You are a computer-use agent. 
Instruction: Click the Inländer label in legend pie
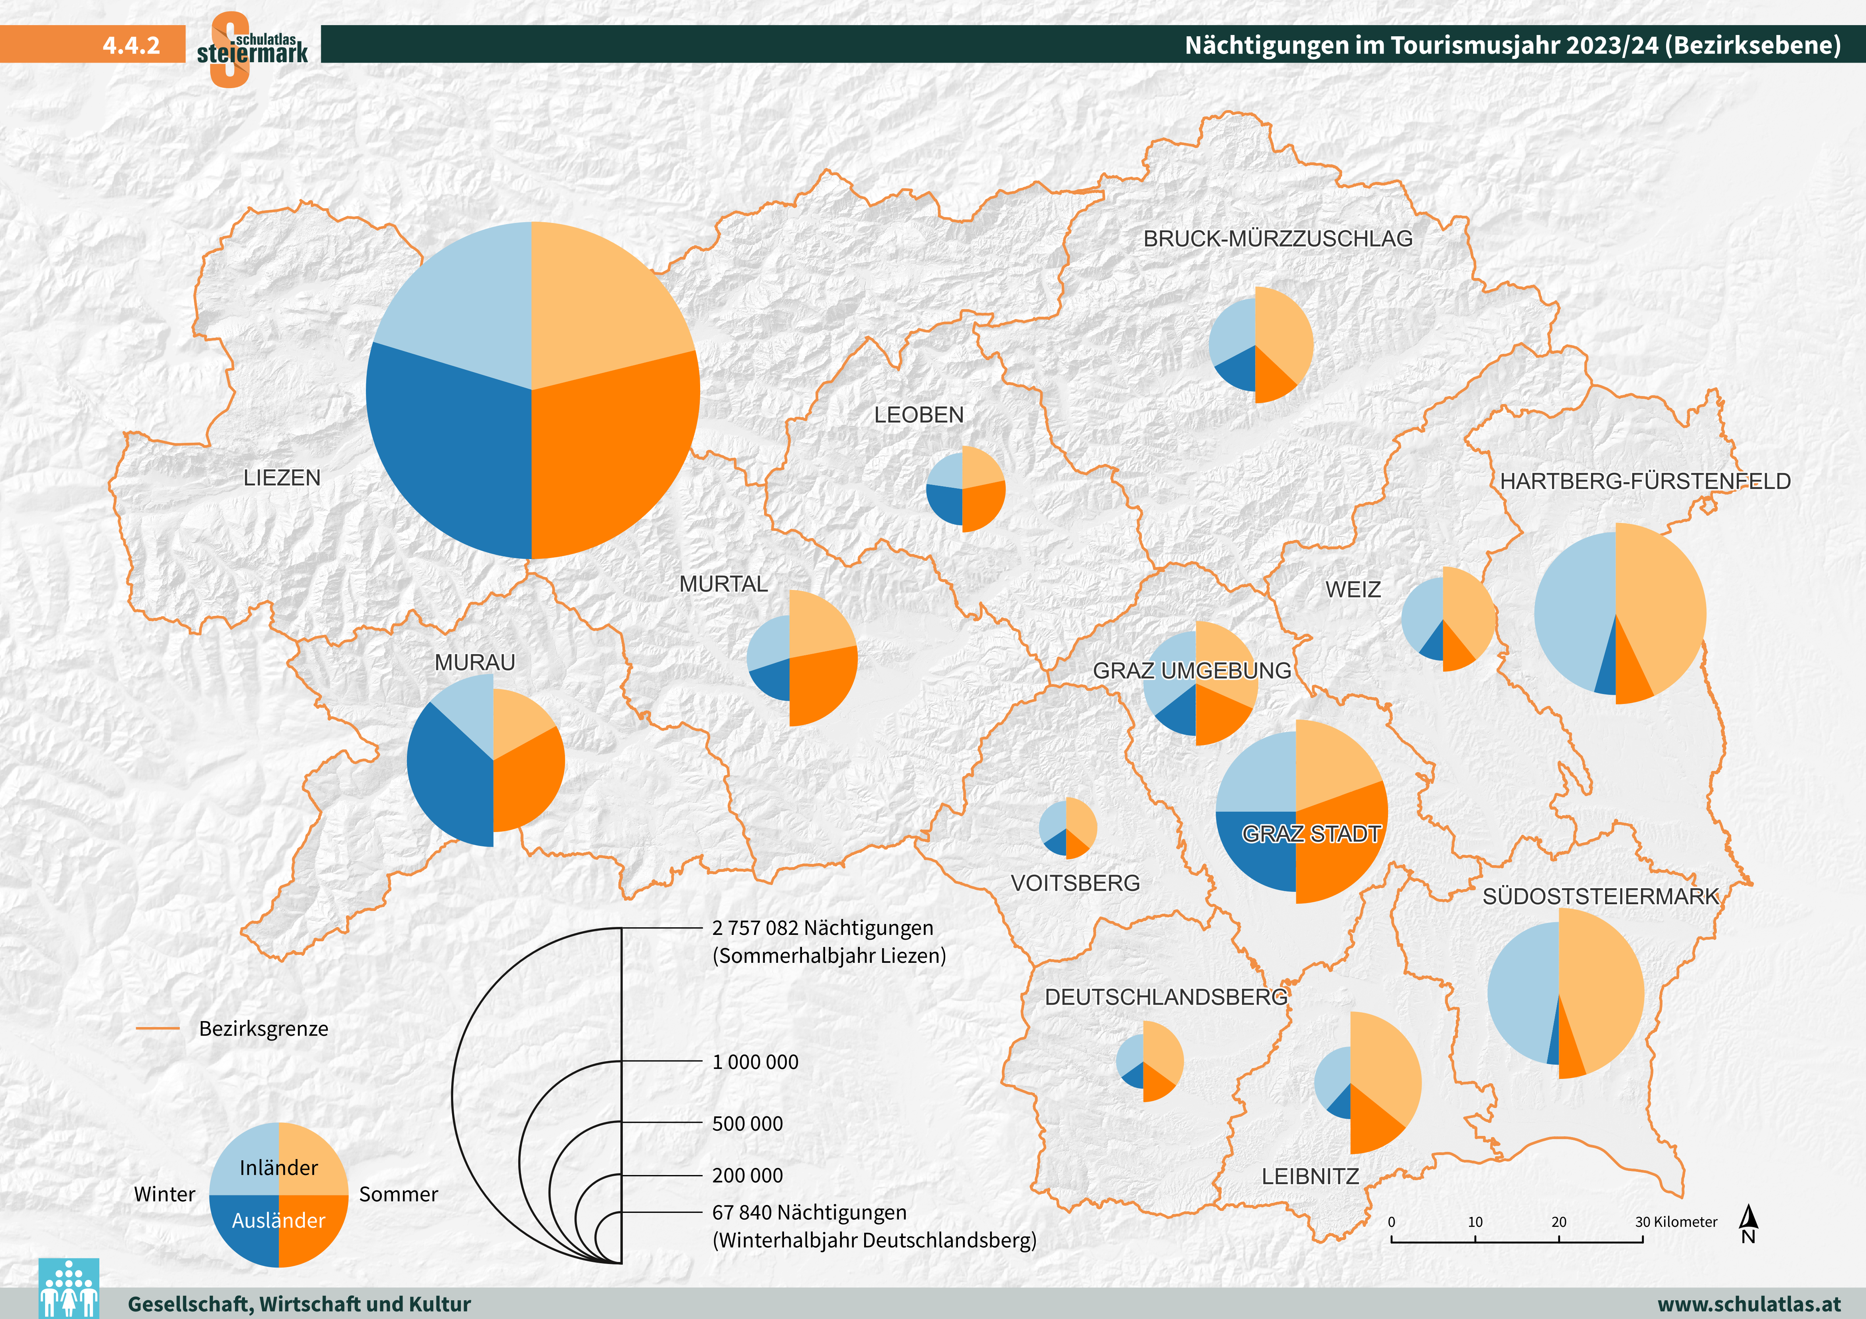(x=279, y=1168)
